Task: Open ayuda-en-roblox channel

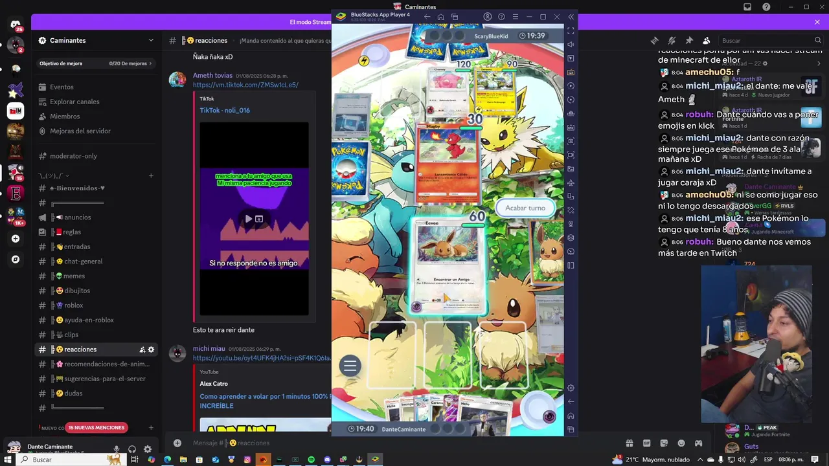Action: pyautogui.click(x=96, y=320)
